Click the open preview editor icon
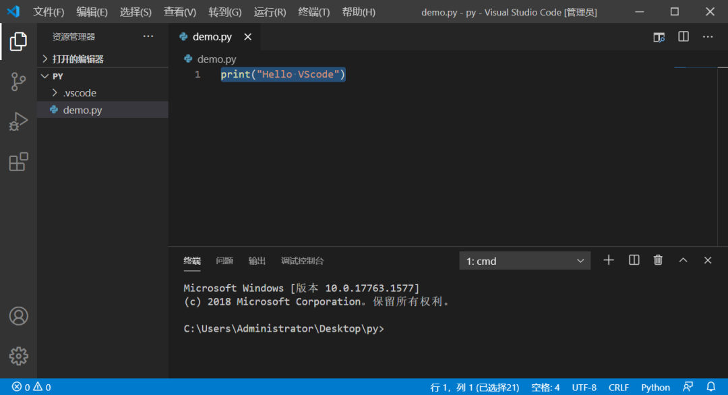 (x=659, y=37)
